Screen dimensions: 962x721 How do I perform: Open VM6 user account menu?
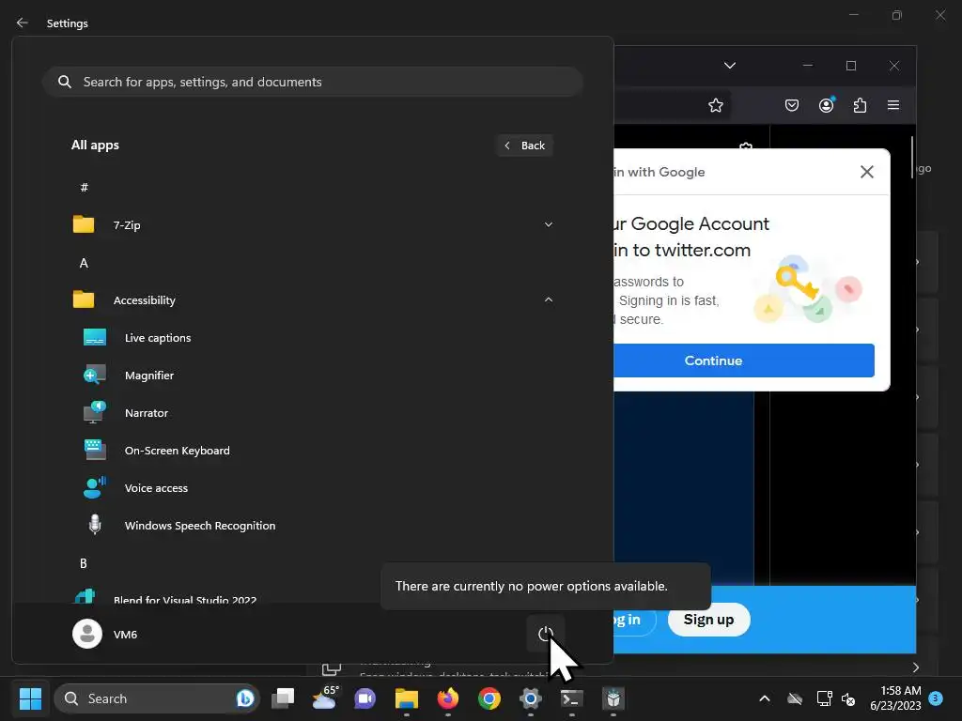pyautogui.click(x=105, y=634)
